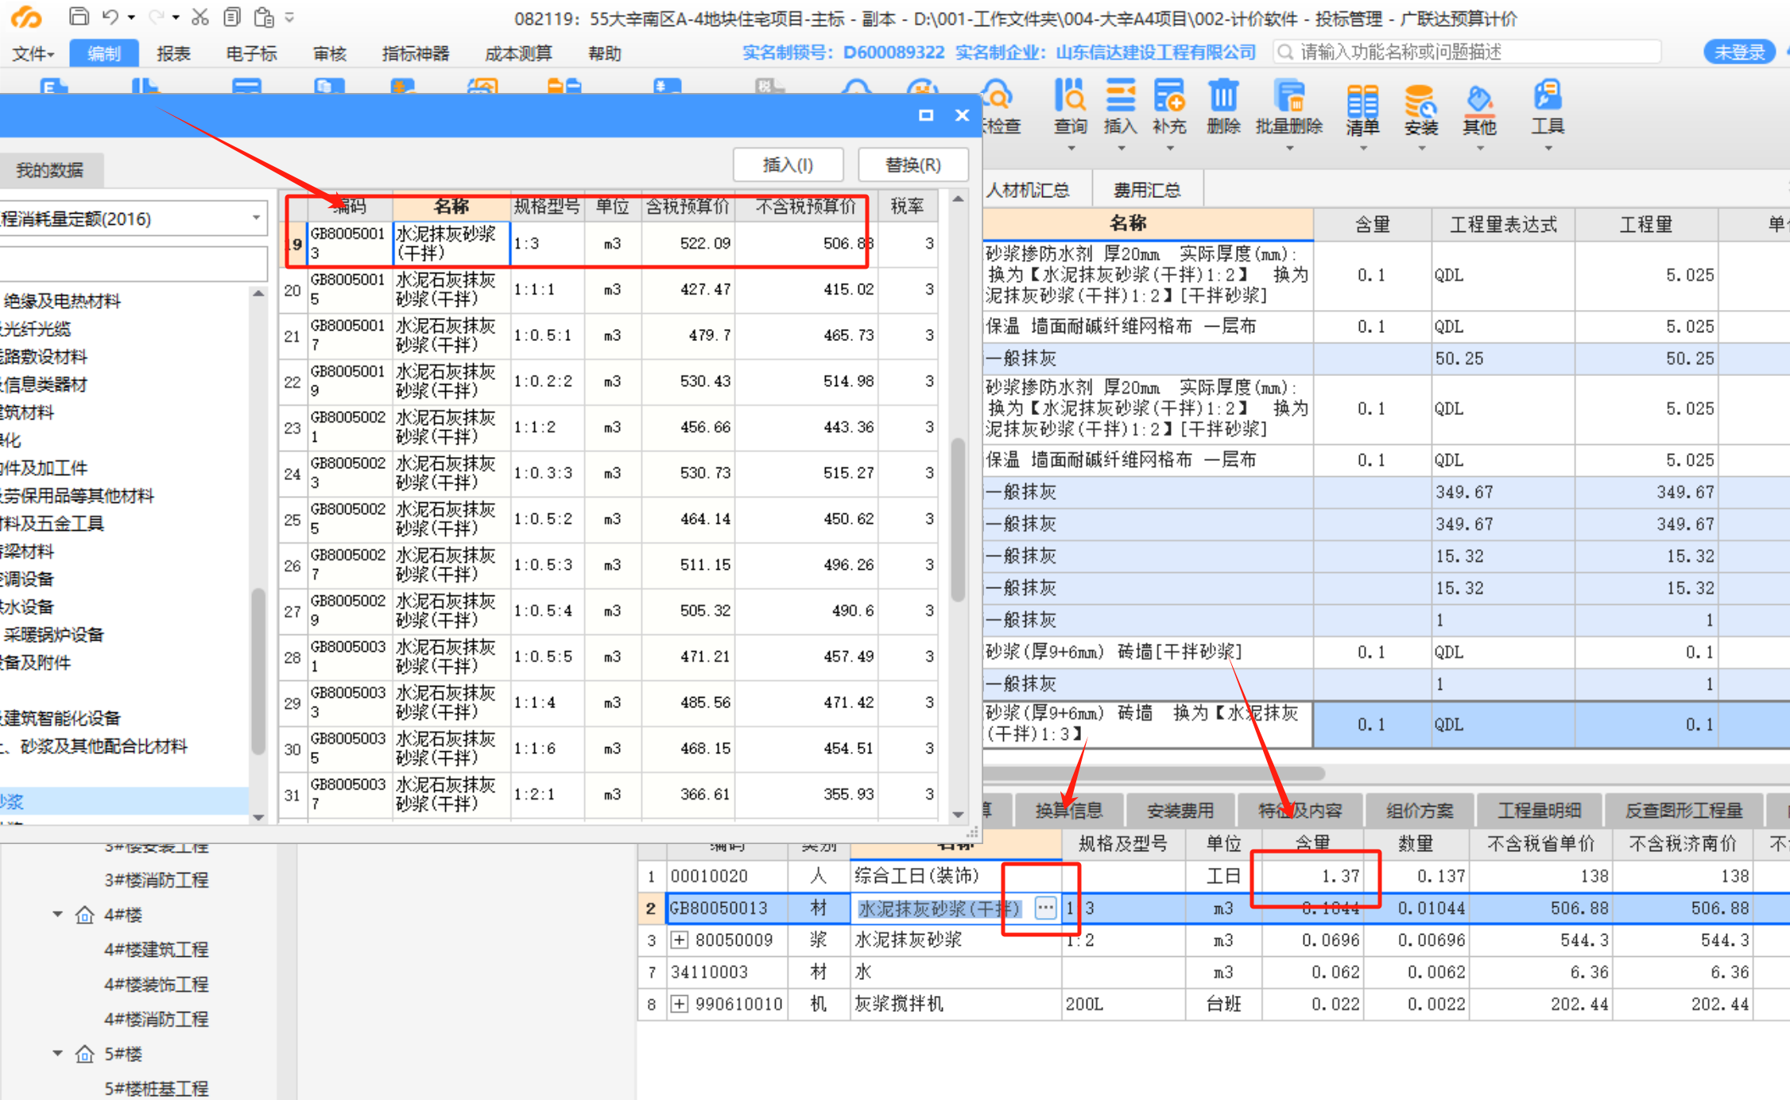Click the 补充 supplement toolbar icon
Screen dimensions: 1790x1100
[x=1168, y=95]
